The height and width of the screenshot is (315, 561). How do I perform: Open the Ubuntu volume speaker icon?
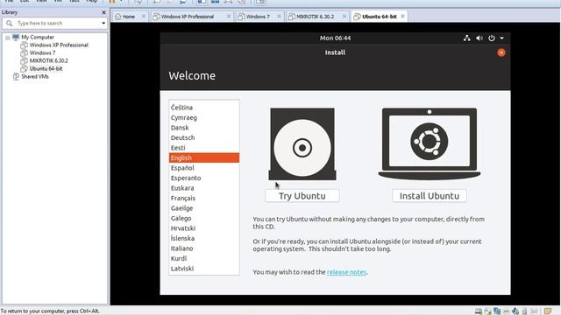point(479,38)
